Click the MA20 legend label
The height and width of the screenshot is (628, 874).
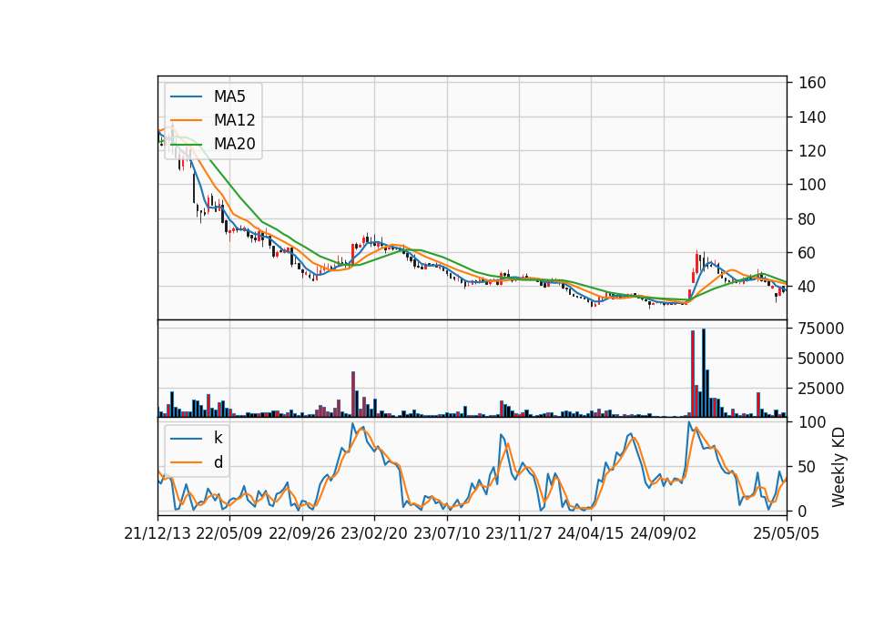(x=234, y=144)
